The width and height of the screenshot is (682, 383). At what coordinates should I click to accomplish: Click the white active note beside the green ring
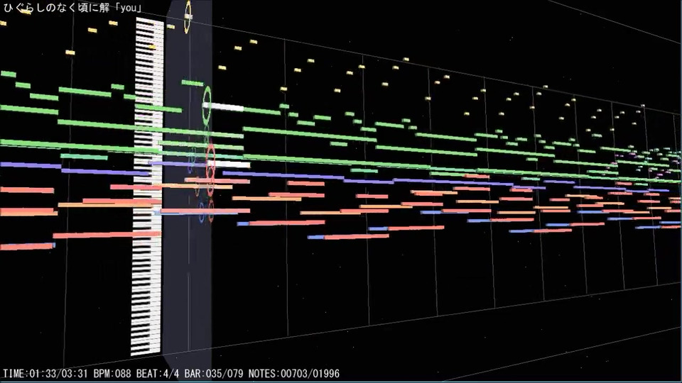coord(224,107)
